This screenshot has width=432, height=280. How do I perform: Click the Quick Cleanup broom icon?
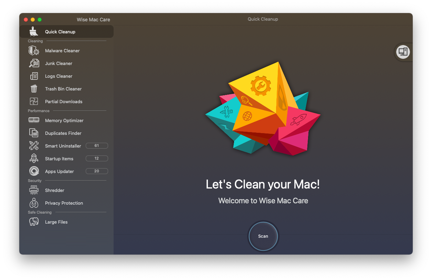[34, 32]
